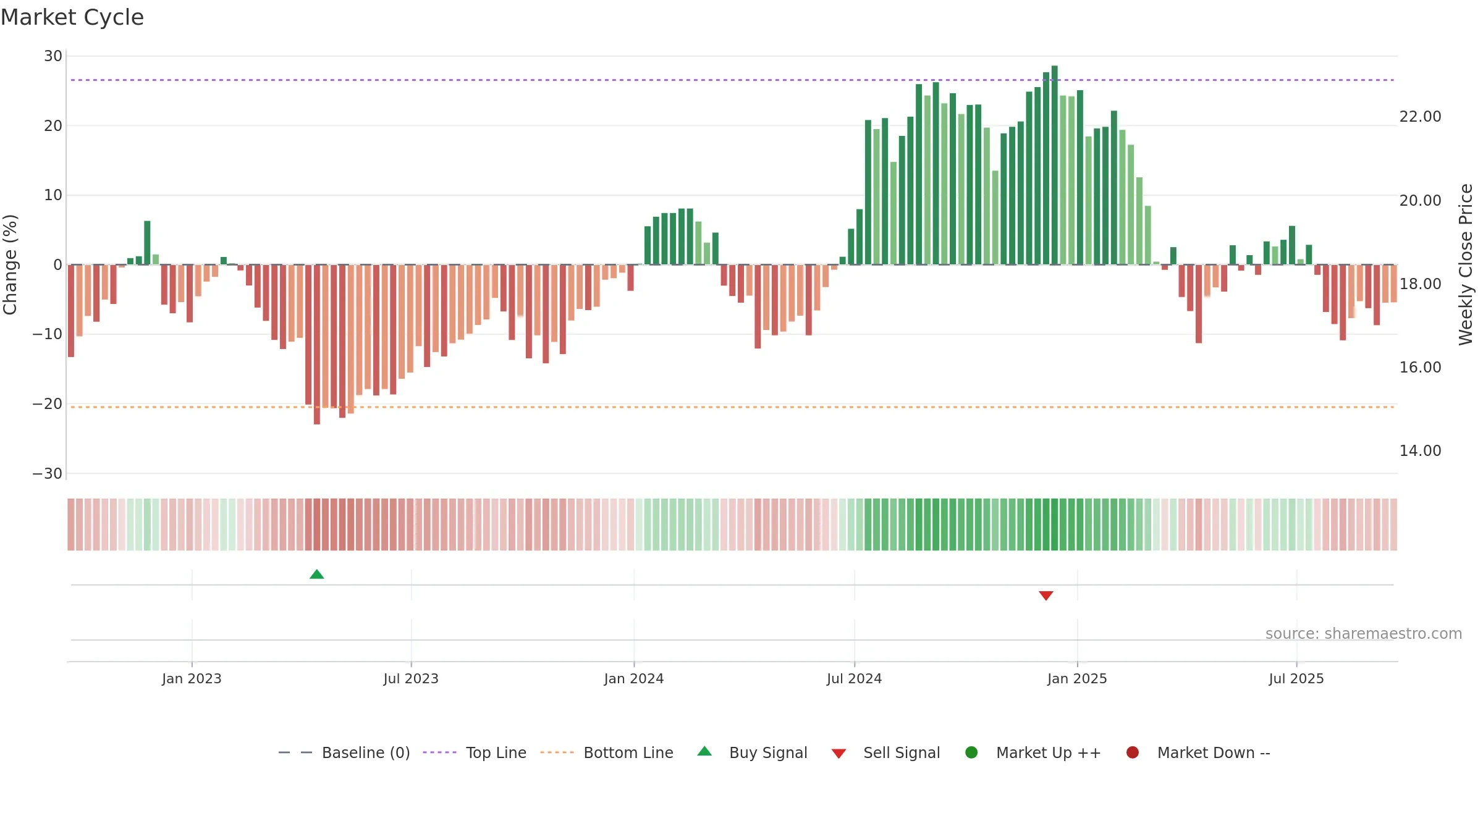Click the Market Cycle chart title
1483x834 pixels.
(x=72, y=17)
